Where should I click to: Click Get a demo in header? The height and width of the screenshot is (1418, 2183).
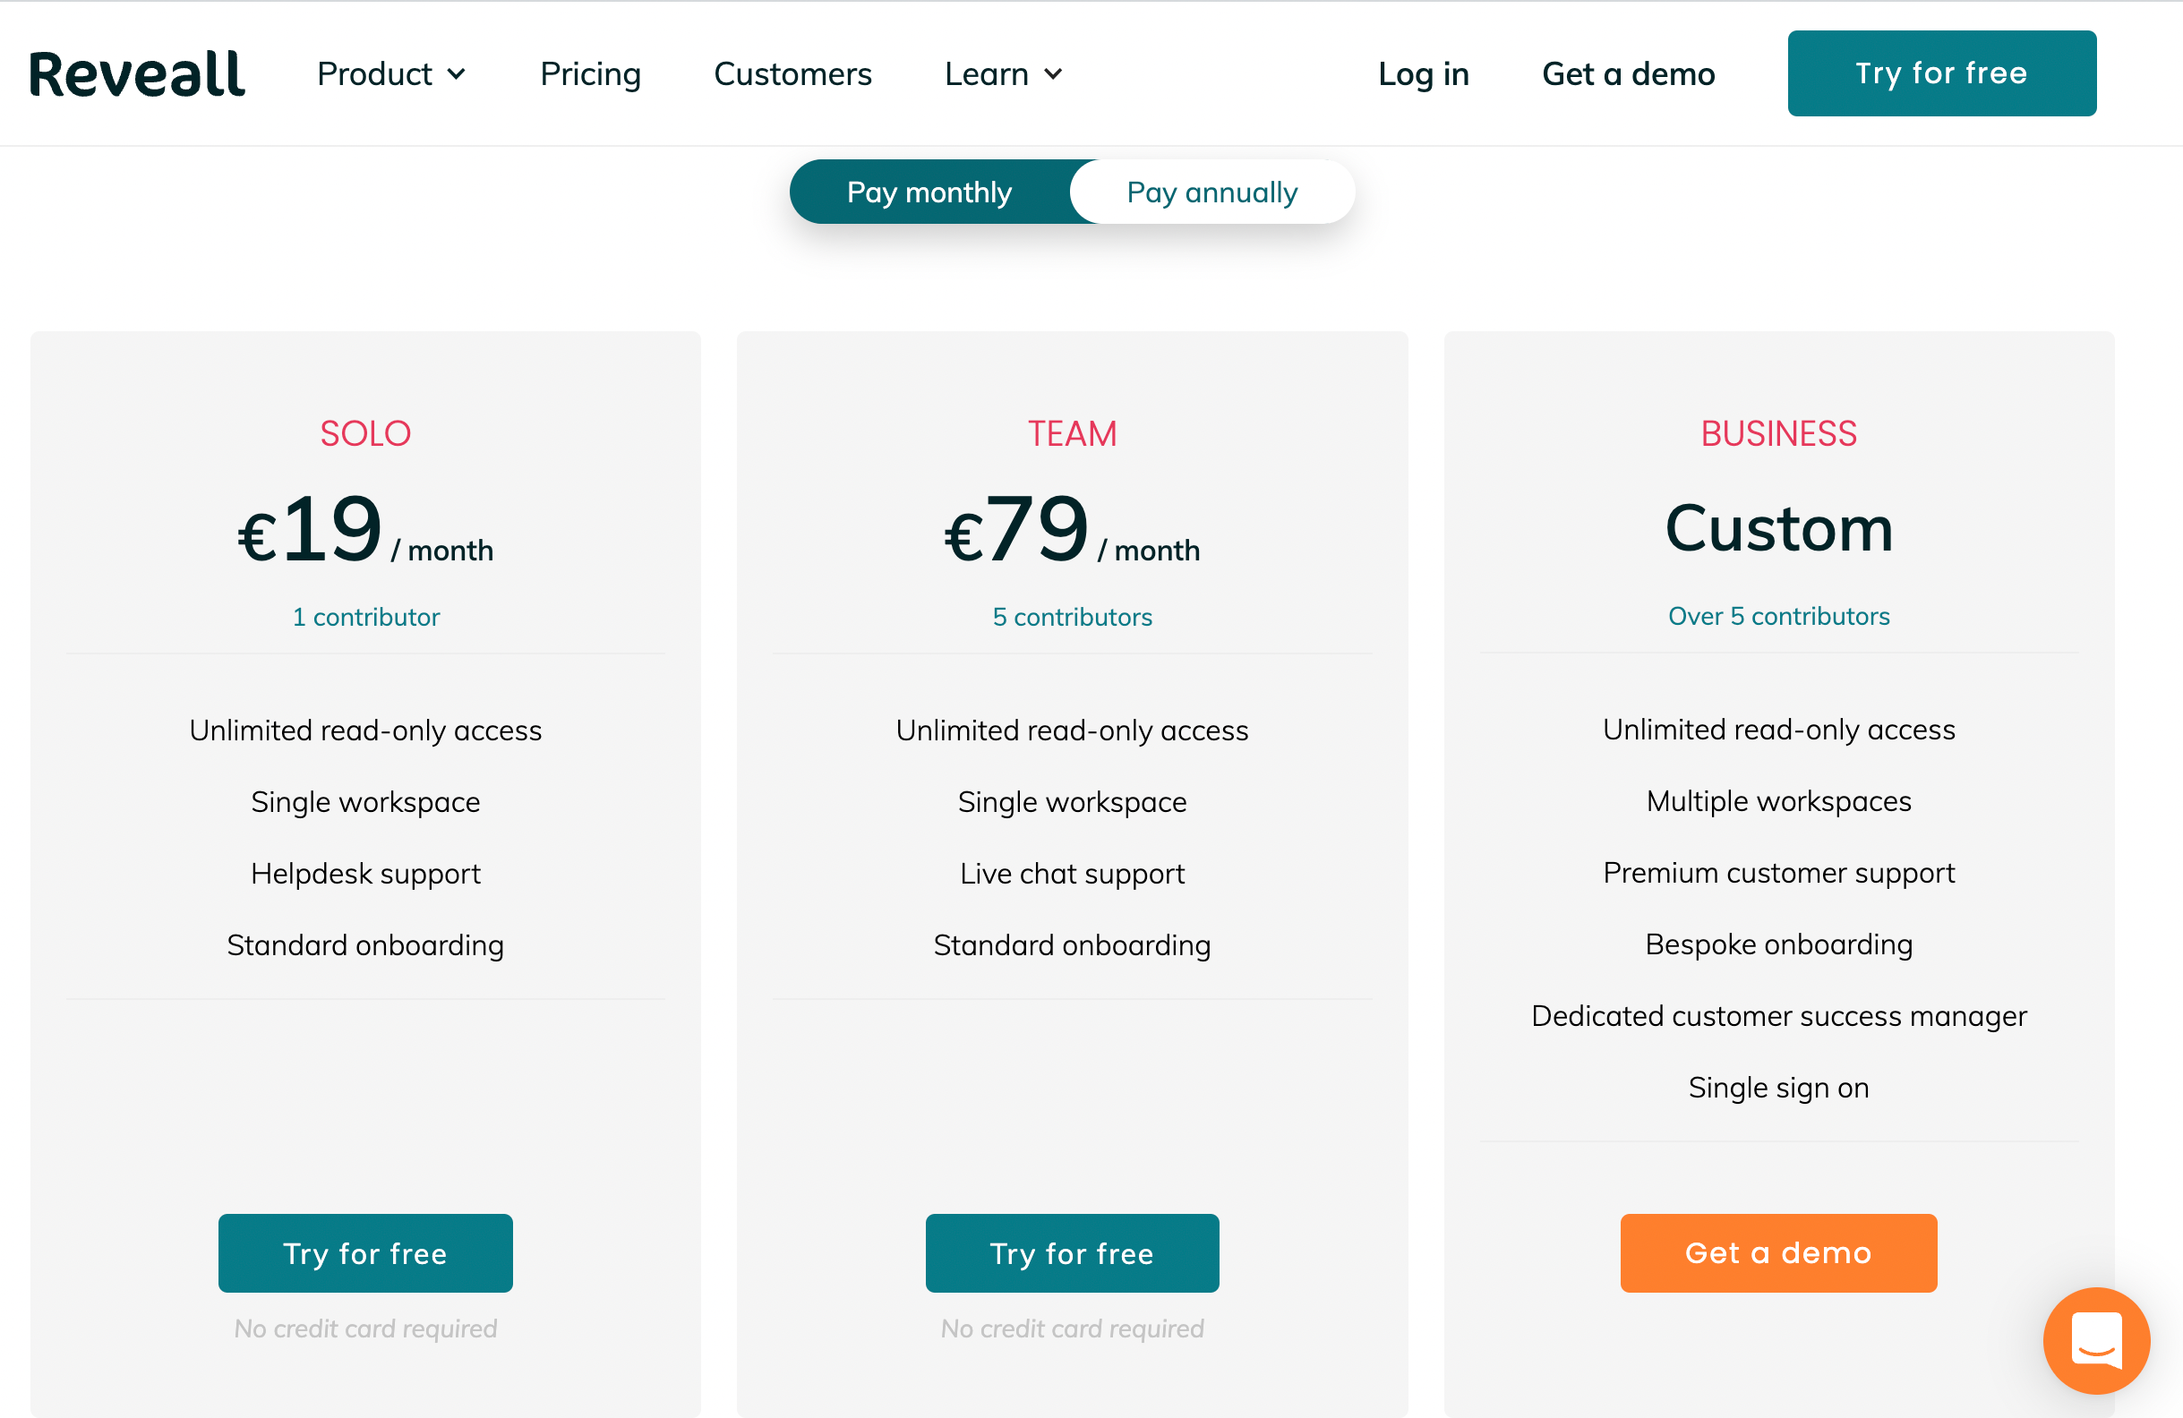click(x=1628, y=73)
